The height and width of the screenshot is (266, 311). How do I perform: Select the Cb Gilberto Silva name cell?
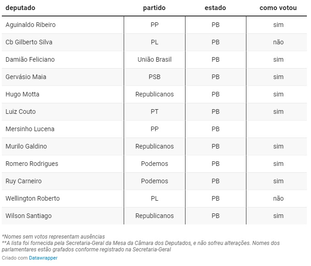[x=29, y=42]
